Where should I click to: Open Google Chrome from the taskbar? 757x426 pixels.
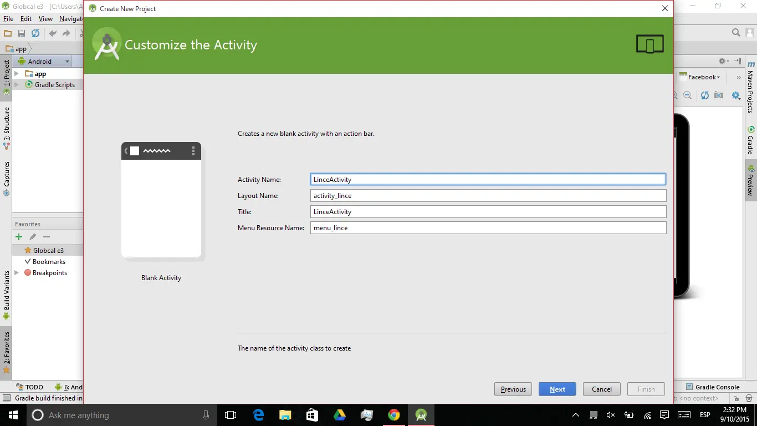(394, 415)
